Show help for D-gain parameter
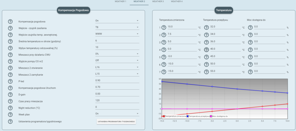The width and height of the screenshot is (296, 131). [x=10, y=94]
